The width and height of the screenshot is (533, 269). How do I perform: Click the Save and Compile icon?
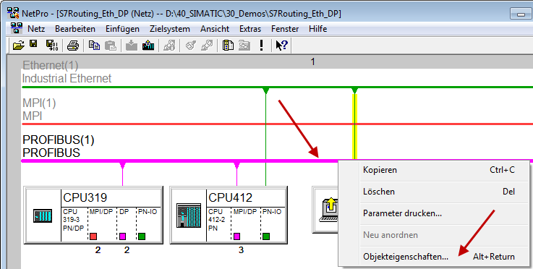point(51,46)
